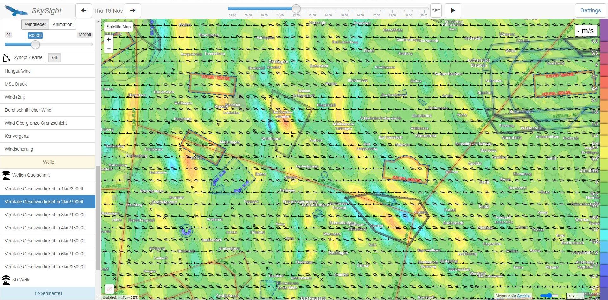Select the Hangaufwind layer
The width and height of the screenshot is (608, 300).
[18, 71]
